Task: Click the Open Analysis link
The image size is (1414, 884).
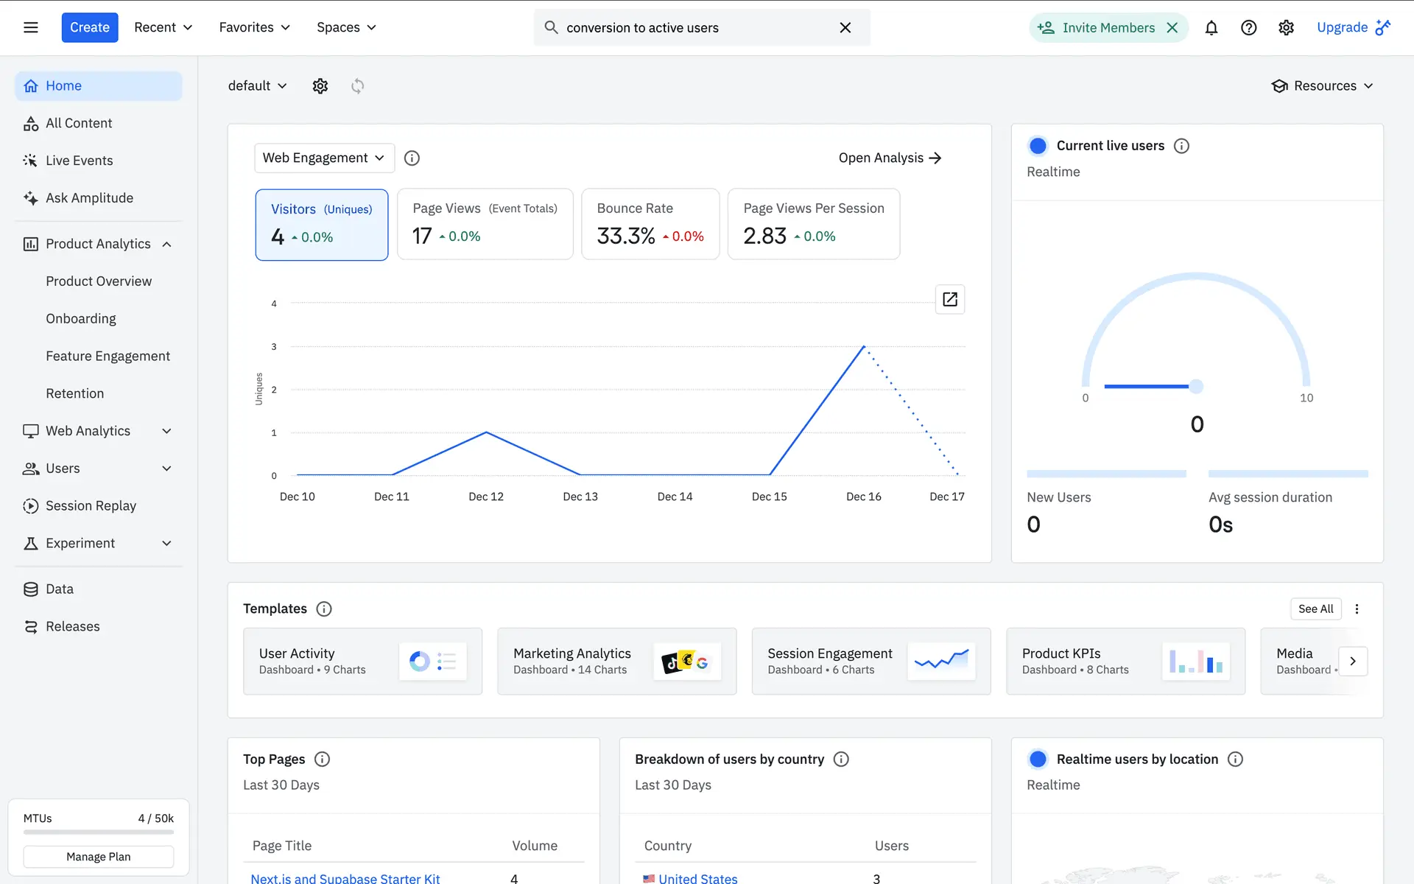Action: (890, 158)
